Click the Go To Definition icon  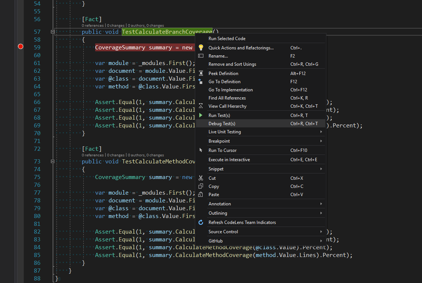[x=201, y=81]
